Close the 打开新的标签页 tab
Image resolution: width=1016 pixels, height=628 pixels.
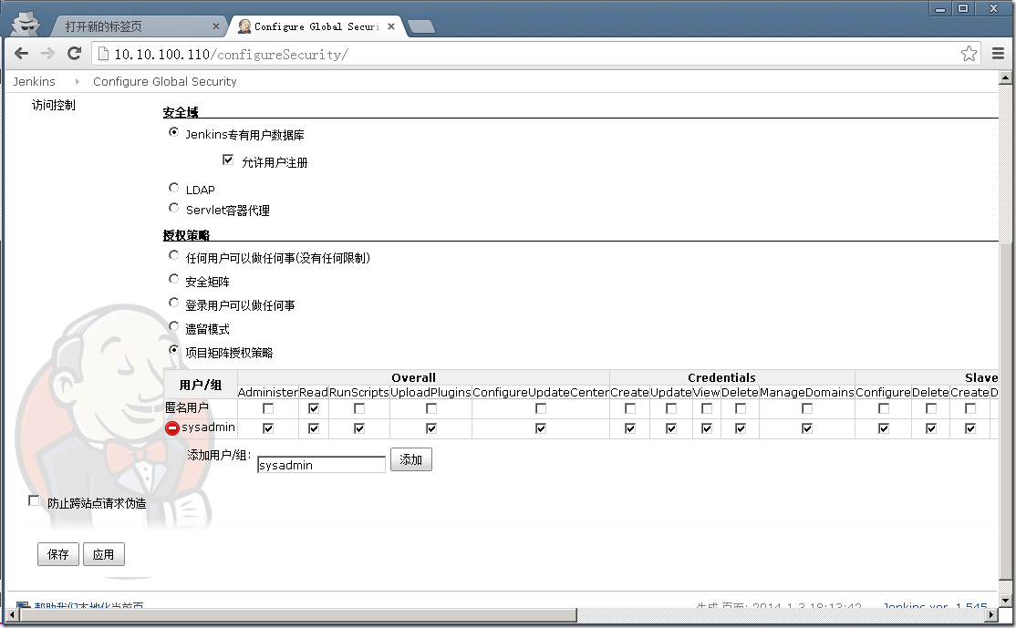click(216, 26)
